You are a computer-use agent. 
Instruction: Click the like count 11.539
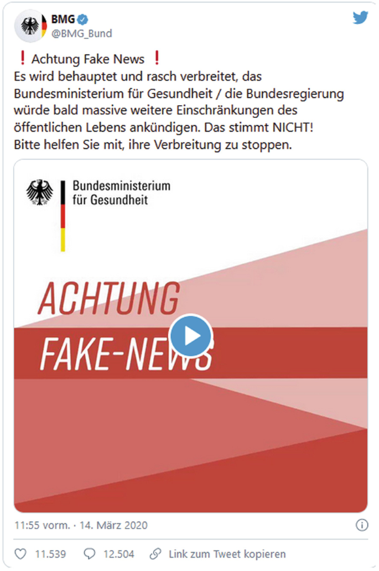pos(50,554)
